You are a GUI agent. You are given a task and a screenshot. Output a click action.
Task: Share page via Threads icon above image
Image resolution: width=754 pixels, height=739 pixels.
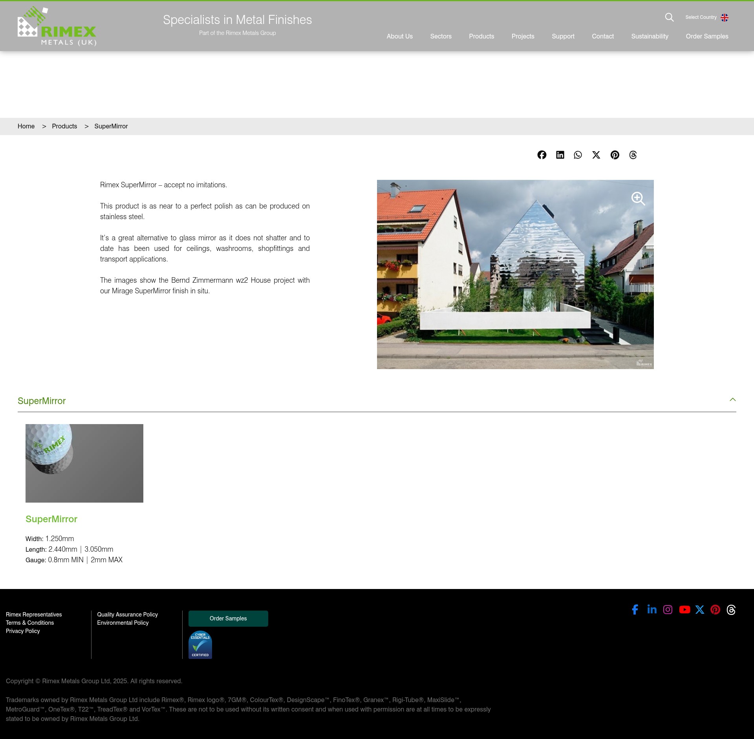633,155
